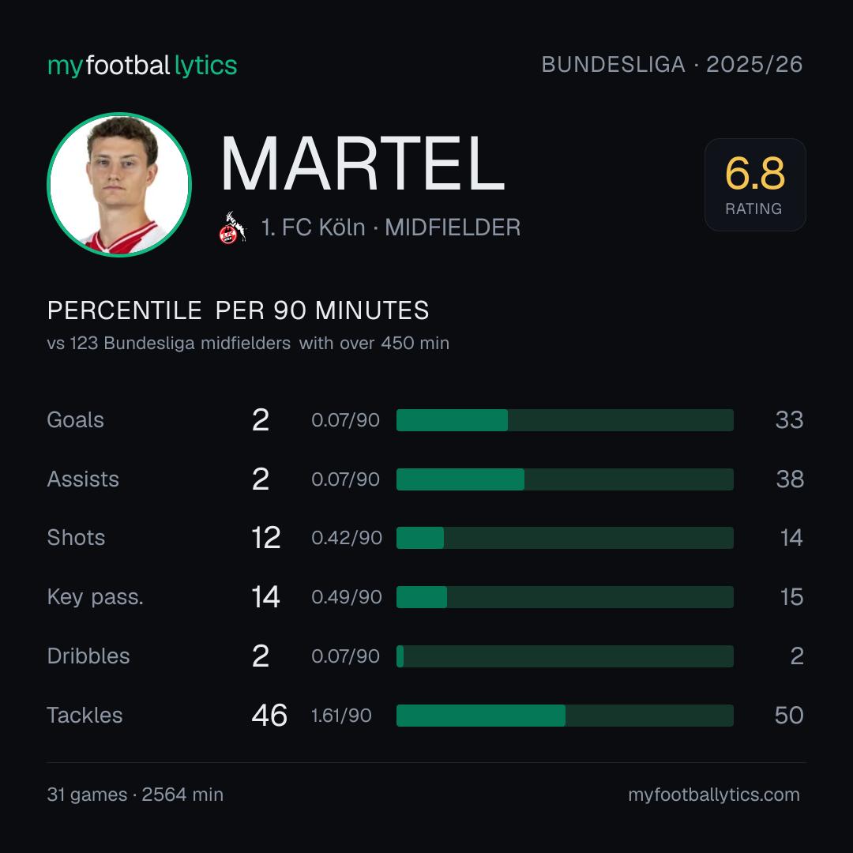This screenshot has height=853, width=853.
Task: Click the Dribbles percentile bar
Action: click(565, 656)
